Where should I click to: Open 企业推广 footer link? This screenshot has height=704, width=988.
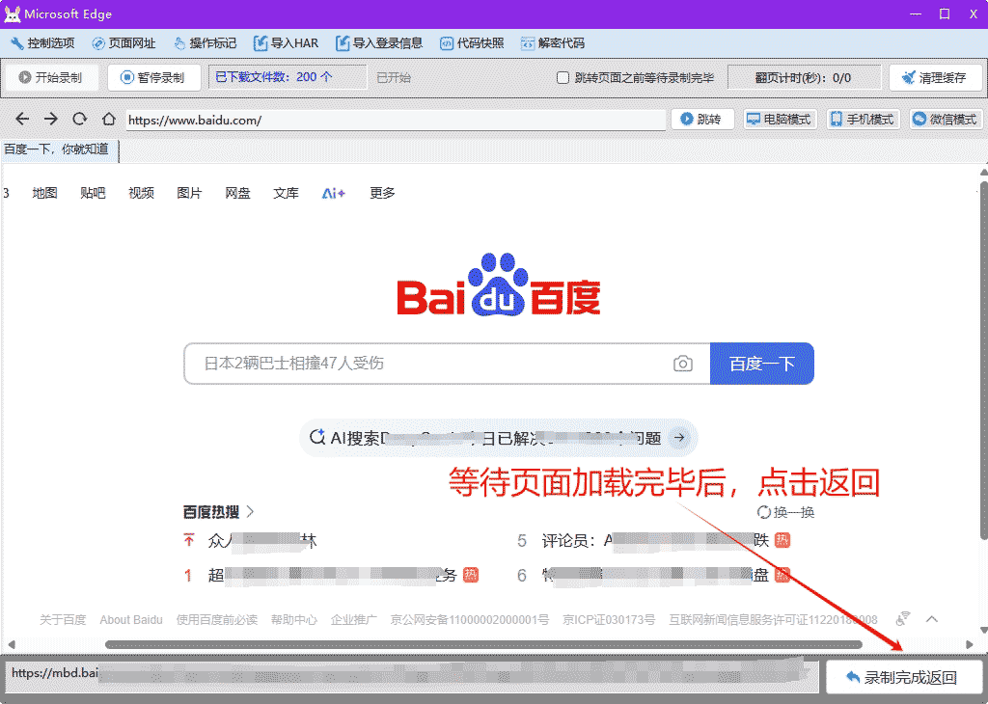coord(353,620)
